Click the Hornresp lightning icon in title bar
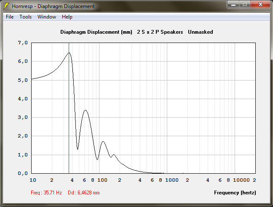Image resolution: width=273 pixels, height=207 pixels. [x=6, y=6]
